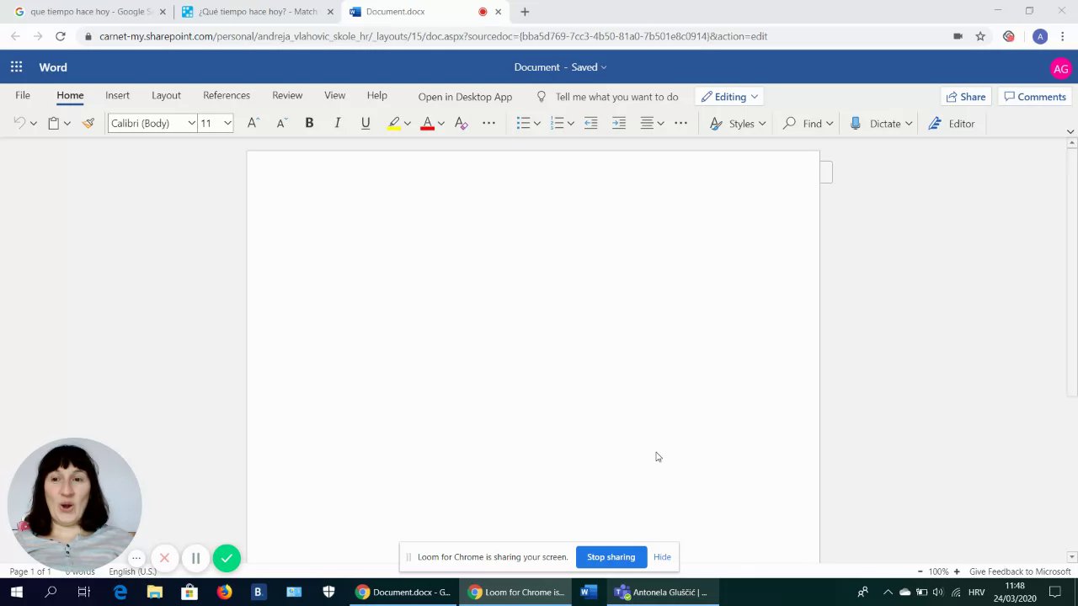The image size is (1078, 606).
Task: Expand the bullet list style dropdown
Action: click(x=536, y=124)
